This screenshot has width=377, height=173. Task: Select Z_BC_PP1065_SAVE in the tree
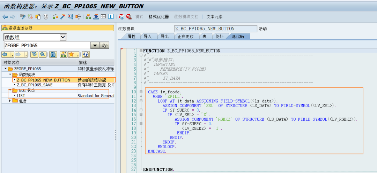pyautogui.click(x=35, y=85)
